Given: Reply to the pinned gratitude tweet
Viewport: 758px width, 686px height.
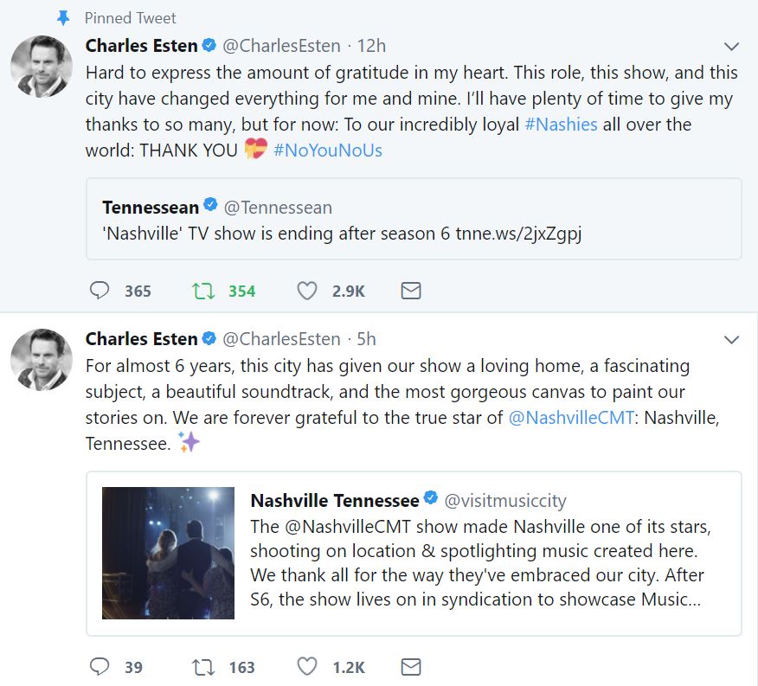Looking at the screenshot, I should click(100, 291).
